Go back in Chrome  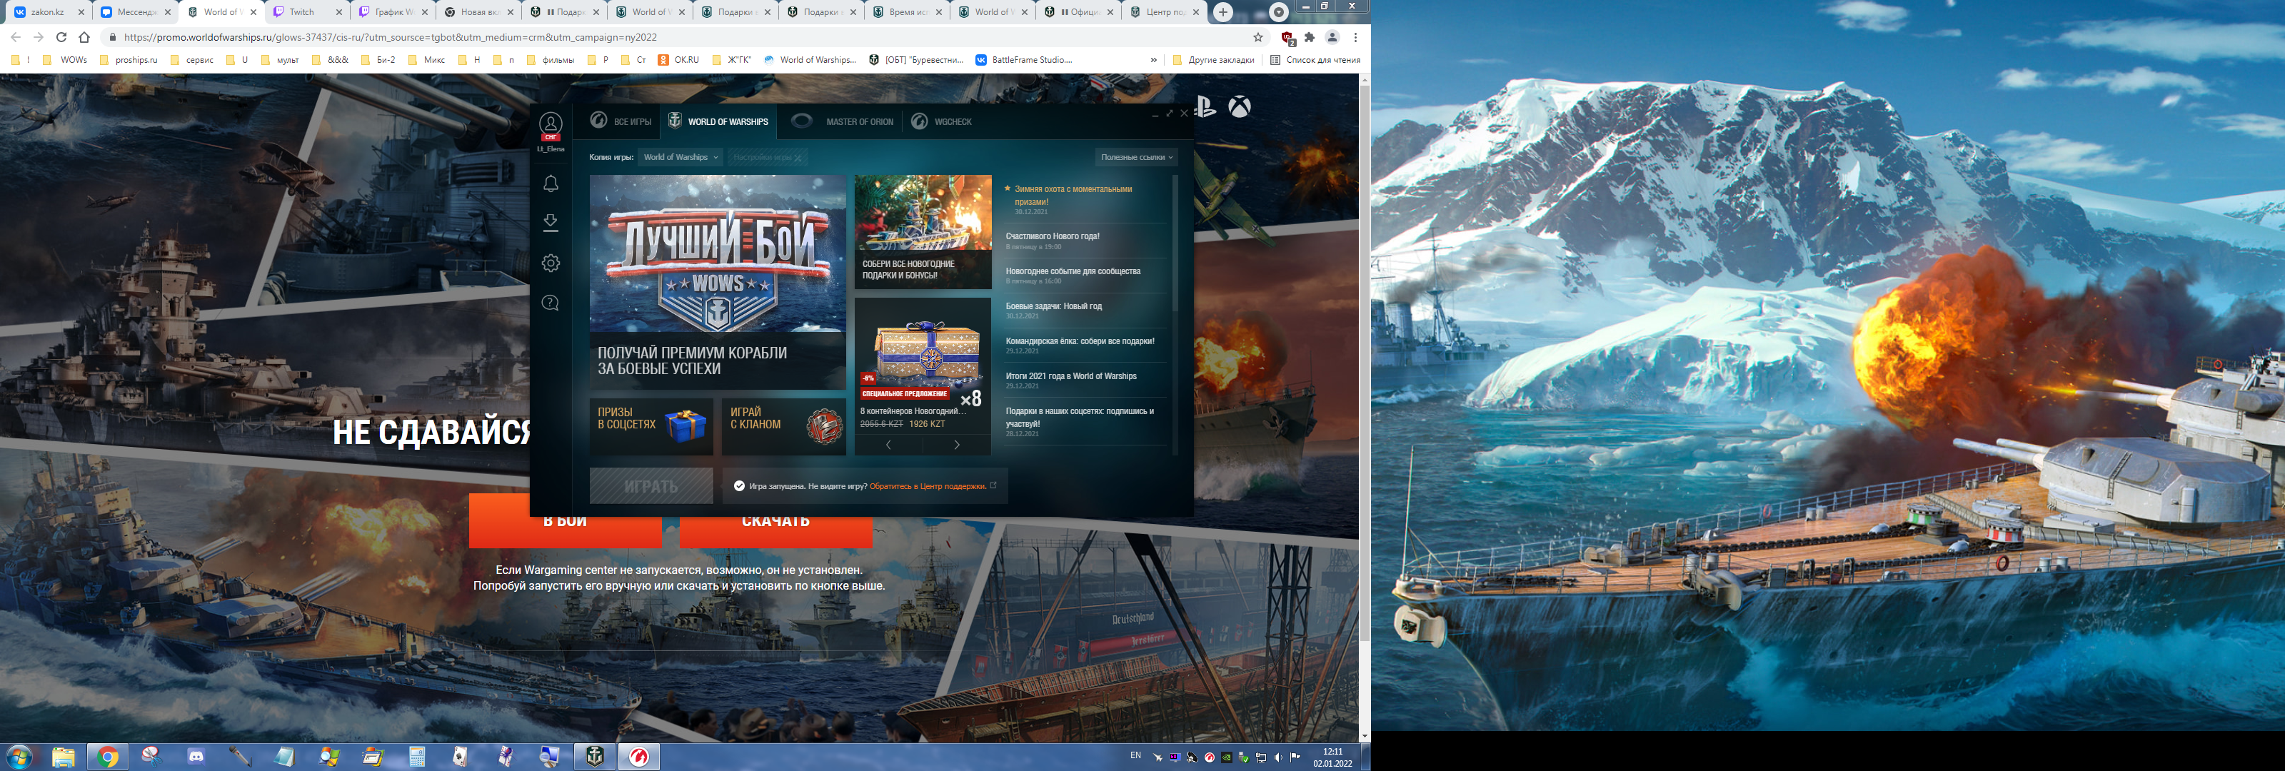pos(15,37)
